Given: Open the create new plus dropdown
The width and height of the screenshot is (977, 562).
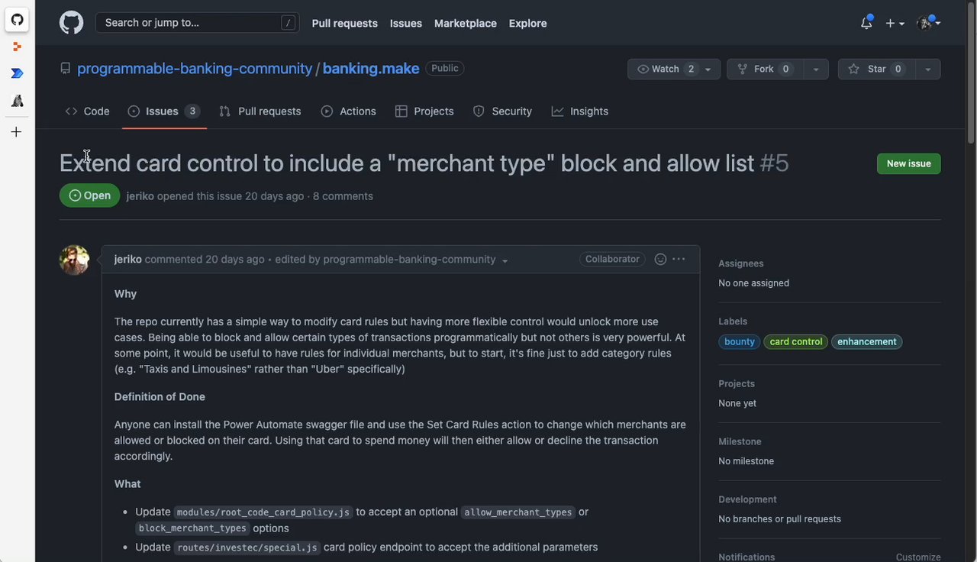Looking at the screenshot, I should click(895, 23).
